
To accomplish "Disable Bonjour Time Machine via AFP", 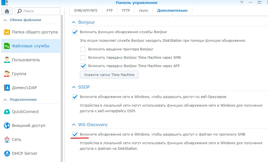I will [83, 66].
